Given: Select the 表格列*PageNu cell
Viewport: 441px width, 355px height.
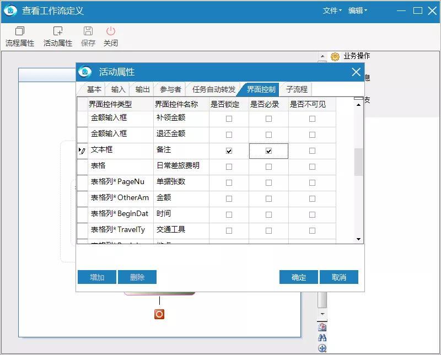Looking at the screenshot, I should tap(120, 183).
